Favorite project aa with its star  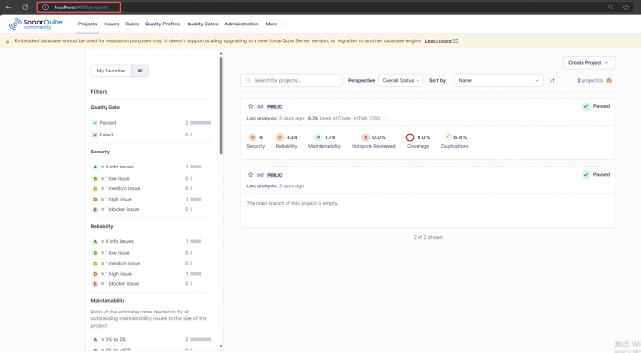pos(250,106)
